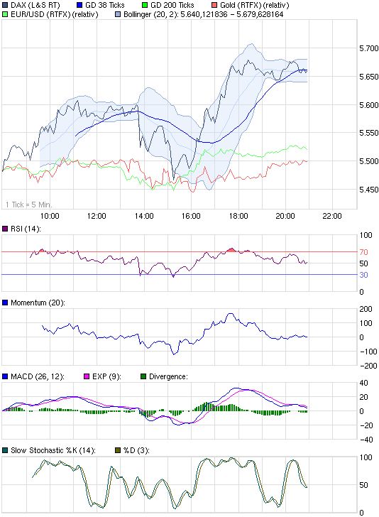Screen dimensions: 379x517
Task: Click the MACD −40 axis label
Action: (366, 440)
